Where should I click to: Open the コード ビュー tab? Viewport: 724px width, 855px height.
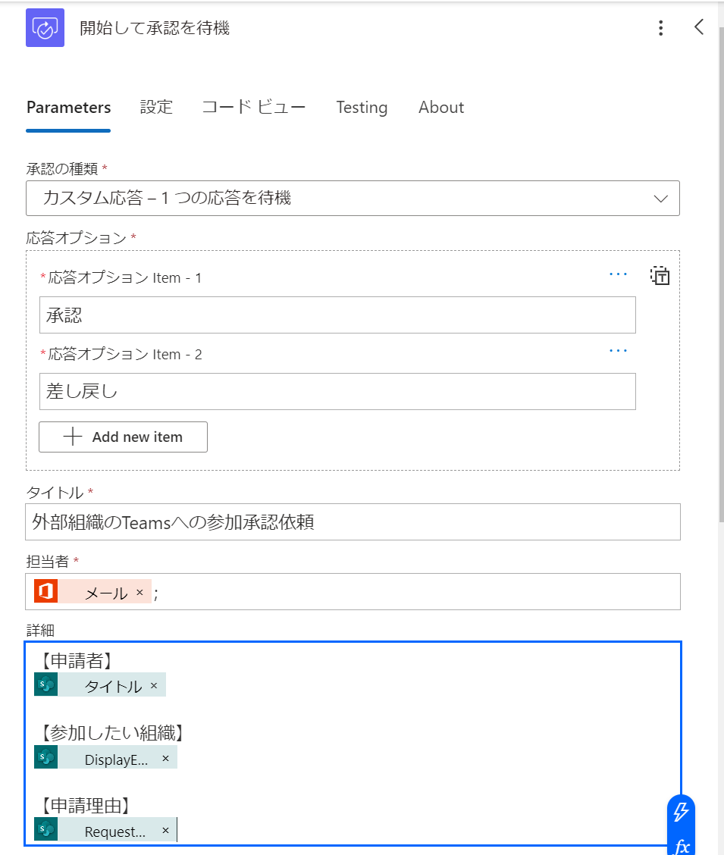click(x=253, y=107)
